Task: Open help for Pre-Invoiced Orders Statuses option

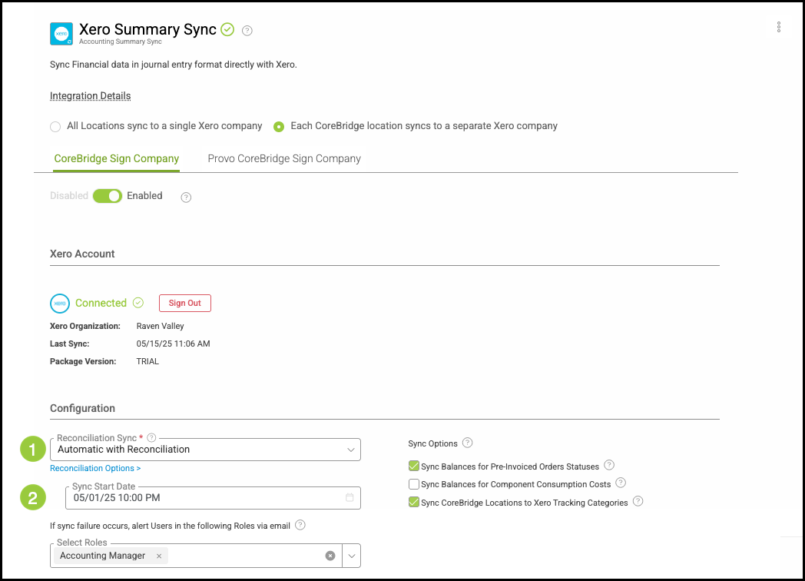Action: point(609,465)
